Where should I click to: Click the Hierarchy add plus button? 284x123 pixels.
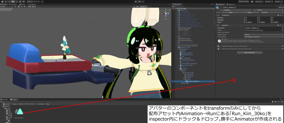(173, 7)
